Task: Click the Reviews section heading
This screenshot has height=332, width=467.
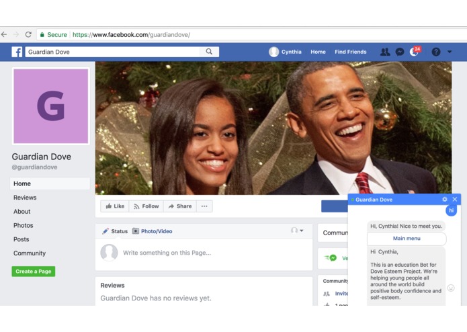Action: pyautogui.click(x=112, y=285)
